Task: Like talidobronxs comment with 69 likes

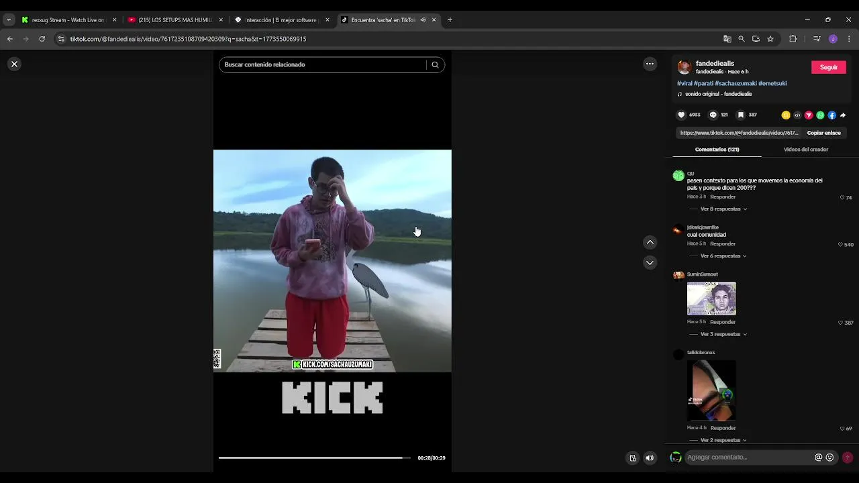Action: (842, 429)
